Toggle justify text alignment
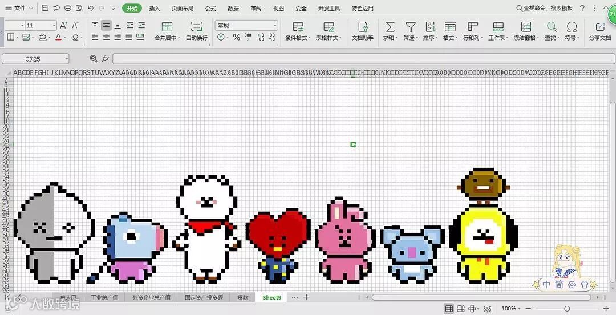The width and height of the screenshot is (616, 315). coord(129,37)
